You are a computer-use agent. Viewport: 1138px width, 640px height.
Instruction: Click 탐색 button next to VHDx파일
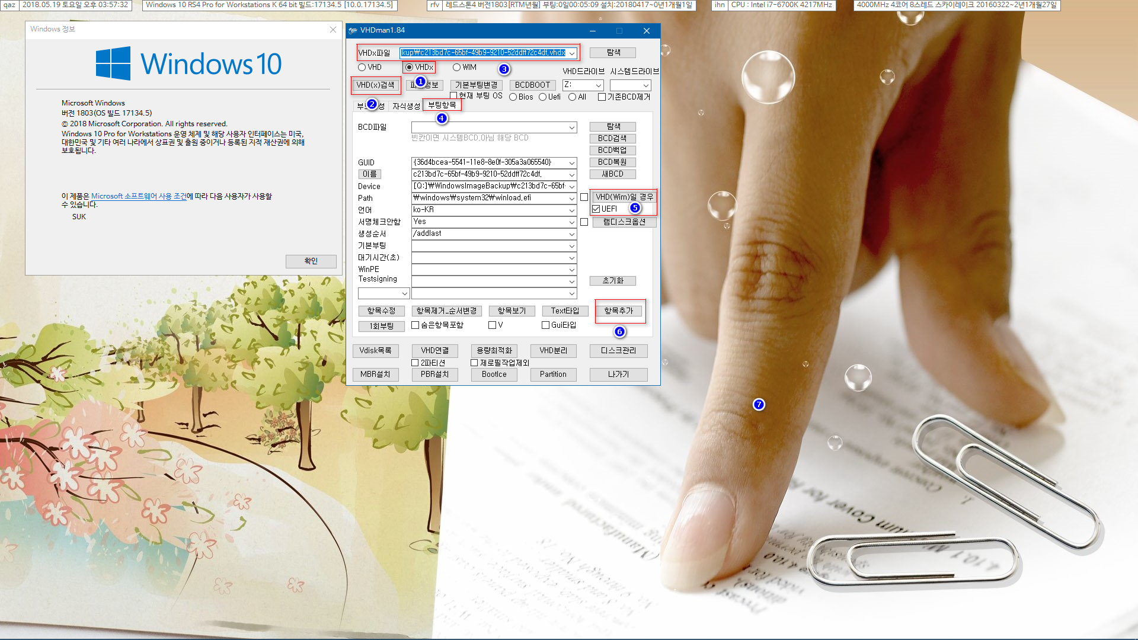pyautogui.click(x=613, y=53)
